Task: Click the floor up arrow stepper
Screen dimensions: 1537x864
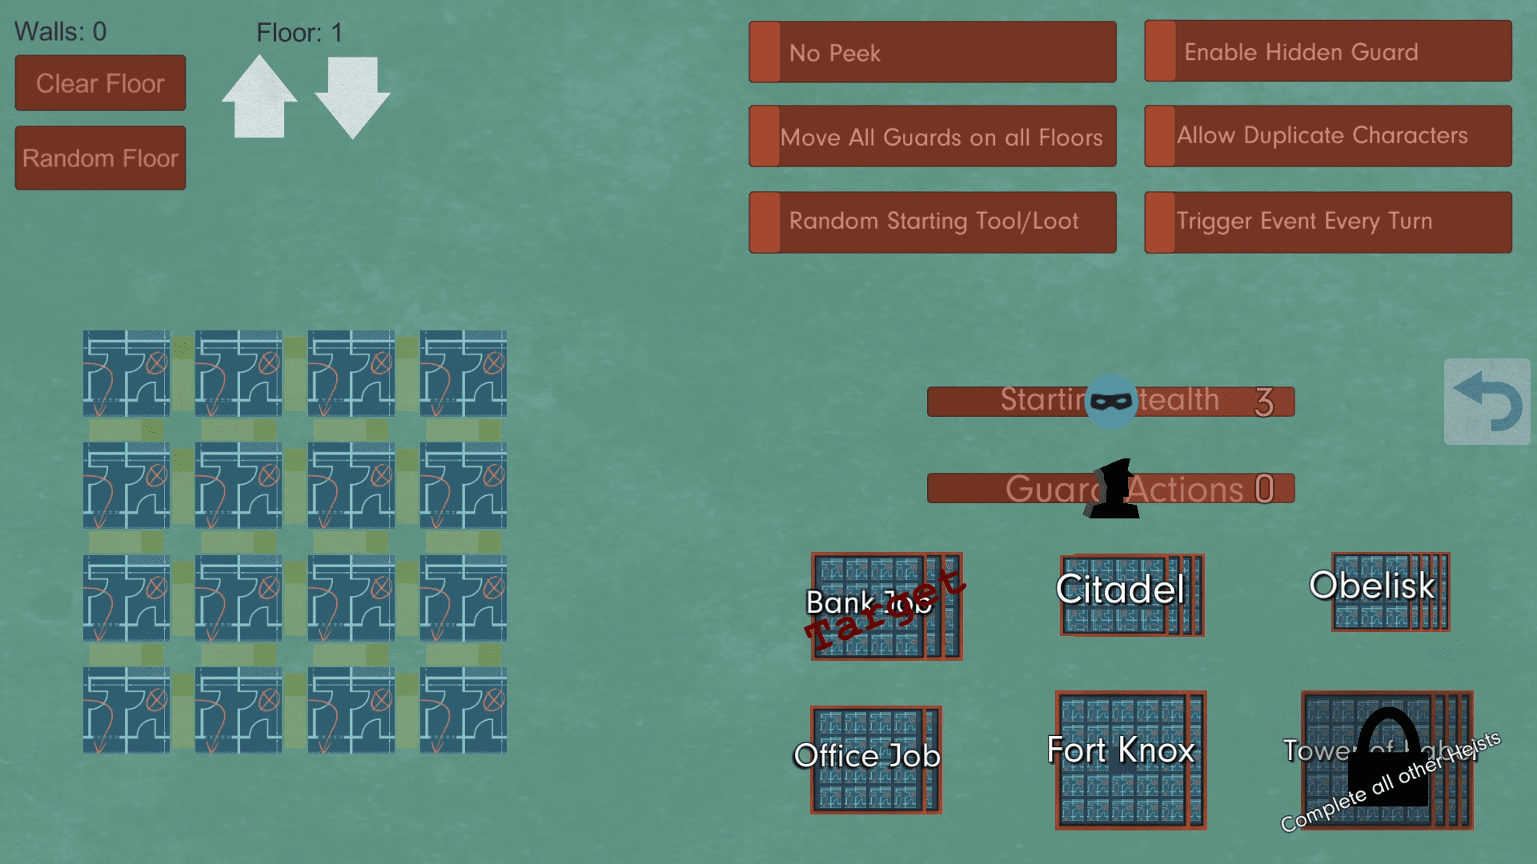Action: tap(262, 93)
